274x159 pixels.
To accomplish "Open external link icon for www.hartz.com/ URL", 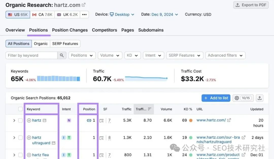I will click(229, 120).
